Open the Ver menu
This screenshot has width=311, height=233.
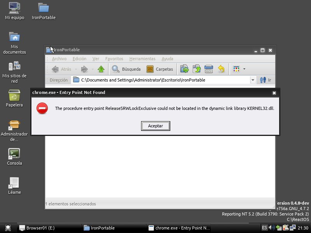pyautogui.click(x=96, y=59)
